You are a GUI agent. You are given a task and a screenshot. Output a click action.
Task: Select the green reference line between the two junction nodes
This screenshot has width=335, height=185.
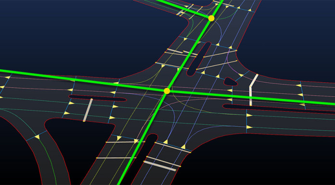click(x=189, y=55)
